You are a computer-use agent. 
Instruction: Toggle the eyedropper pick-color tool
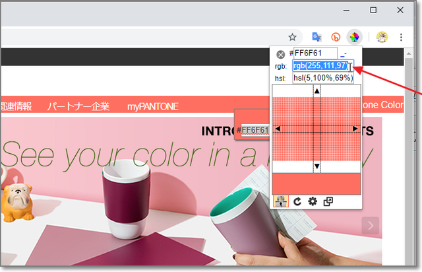click(x=280, y=201)
